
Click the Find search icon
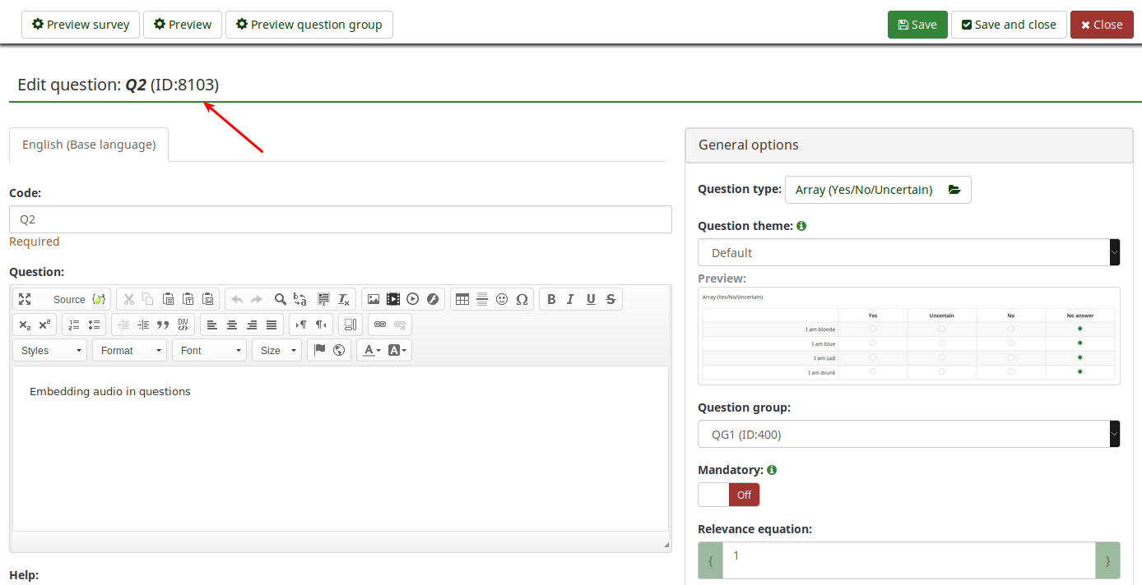pos(281,300)
